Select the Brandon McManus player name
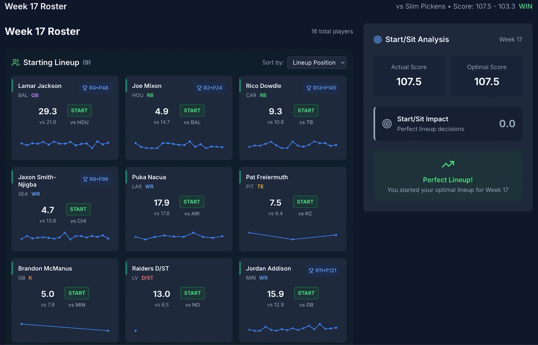 pos(45,269)
